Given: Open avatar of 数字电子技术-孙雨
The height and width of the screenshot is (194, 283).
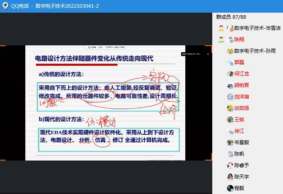Looking at the screenshot, I should (x=230, y=51).
